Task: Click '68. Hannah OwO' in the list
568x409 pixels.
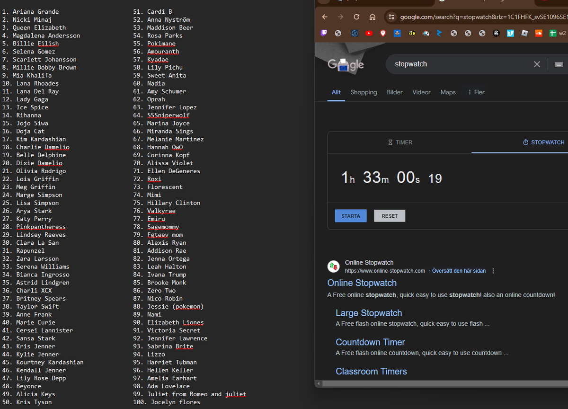Action: pos(158,147)
